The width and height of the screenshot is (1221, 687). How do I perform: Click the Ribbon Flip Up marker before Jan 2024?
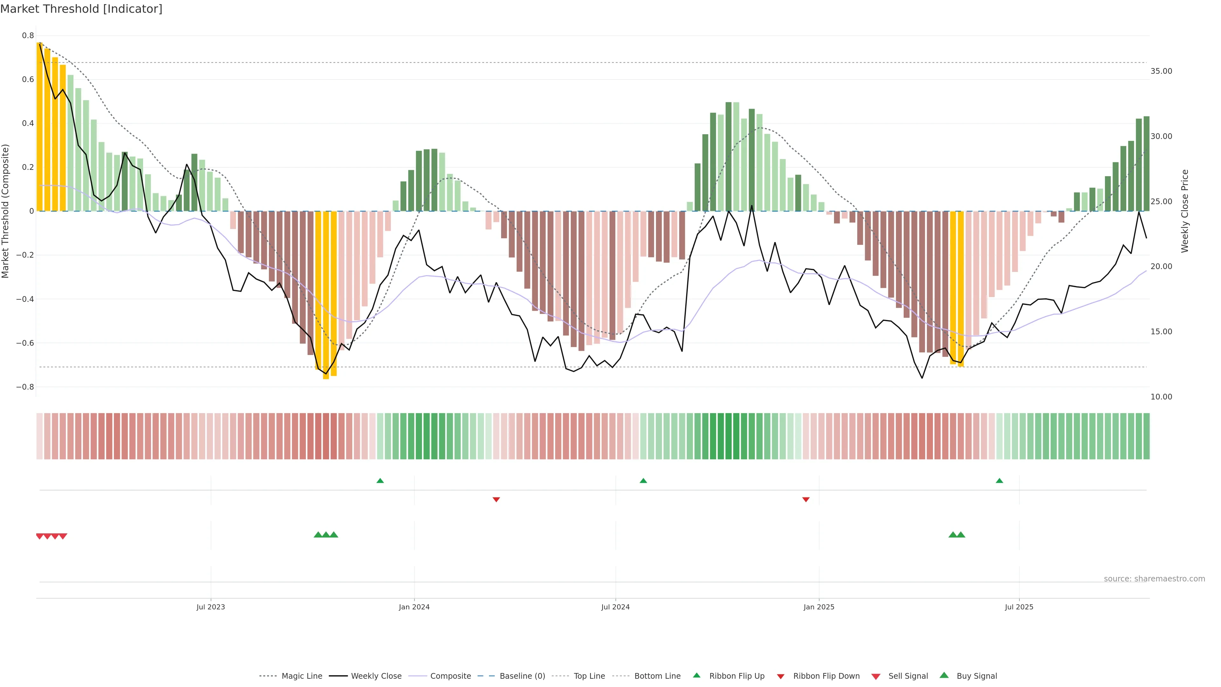[380, 481]
